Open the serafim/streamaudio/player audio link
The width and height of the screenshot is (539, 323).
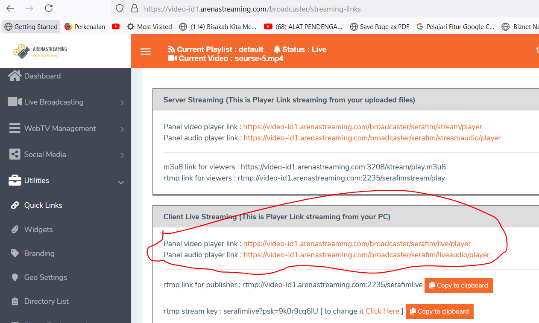pos(372,138)
